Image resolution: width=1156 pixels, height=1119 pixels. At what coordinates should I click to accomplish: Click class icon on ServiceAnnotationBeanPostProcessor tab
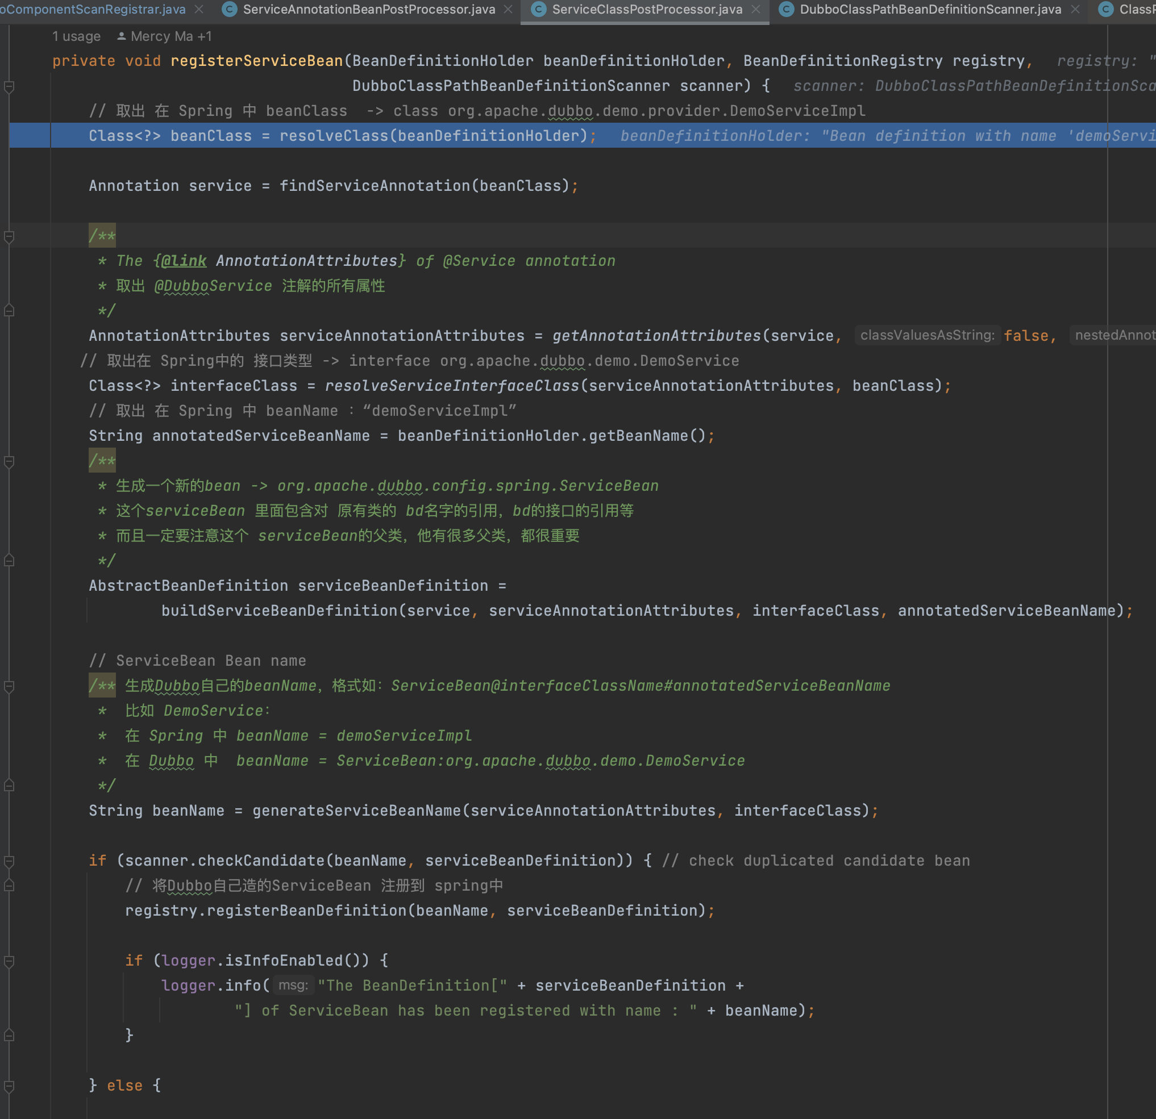[230, 10]
